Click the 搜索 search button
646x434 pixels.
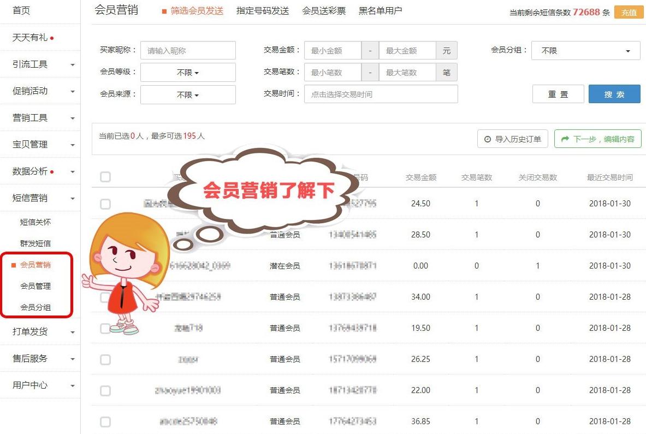[x=614, y=93]
